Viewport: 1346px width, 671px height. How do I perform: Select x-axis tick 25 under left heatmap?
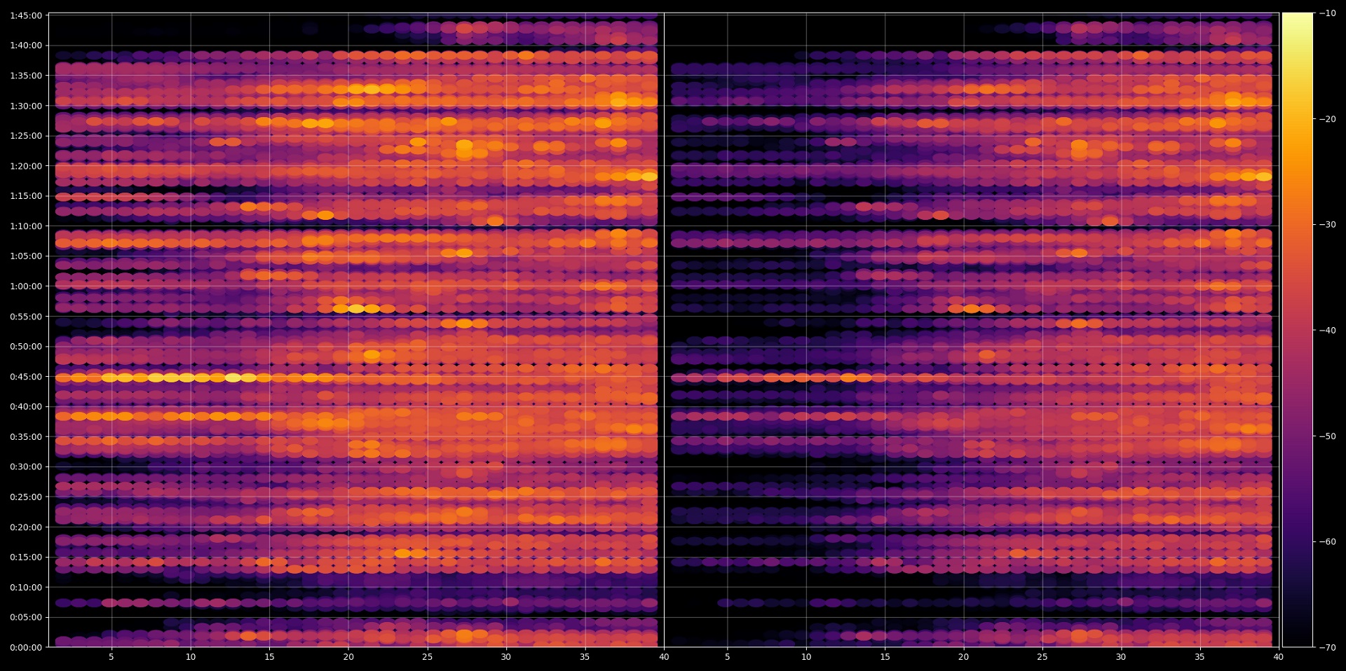point(427,657)
